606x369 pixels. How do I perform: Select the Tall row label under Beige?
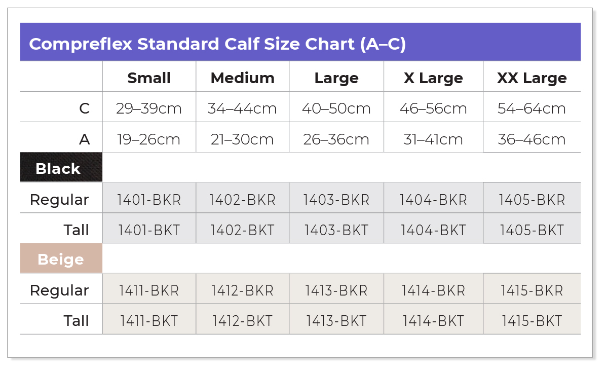click(76, 321)
